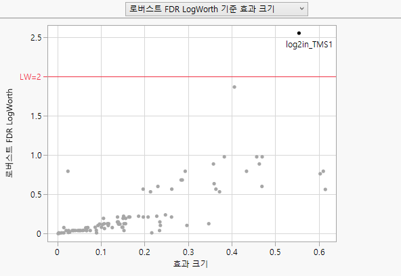Click the 0.6 x-axis tick label
The height and width of the screenshot is (276, 401).
click(319, 252)
